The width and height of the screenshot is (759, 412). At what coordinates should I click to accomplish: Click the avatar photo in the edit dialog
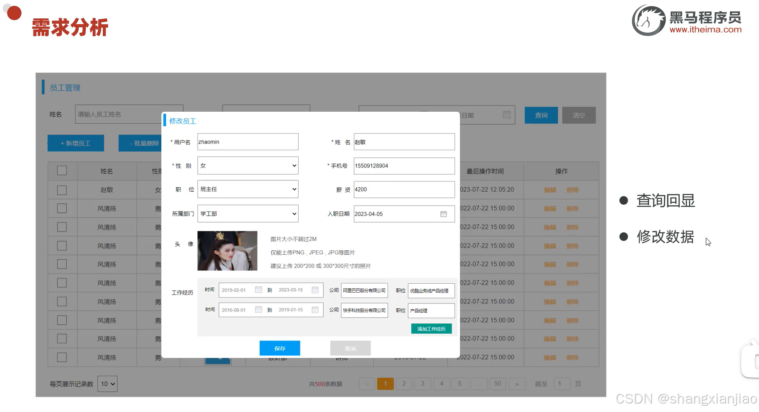(x=227, y=251)
